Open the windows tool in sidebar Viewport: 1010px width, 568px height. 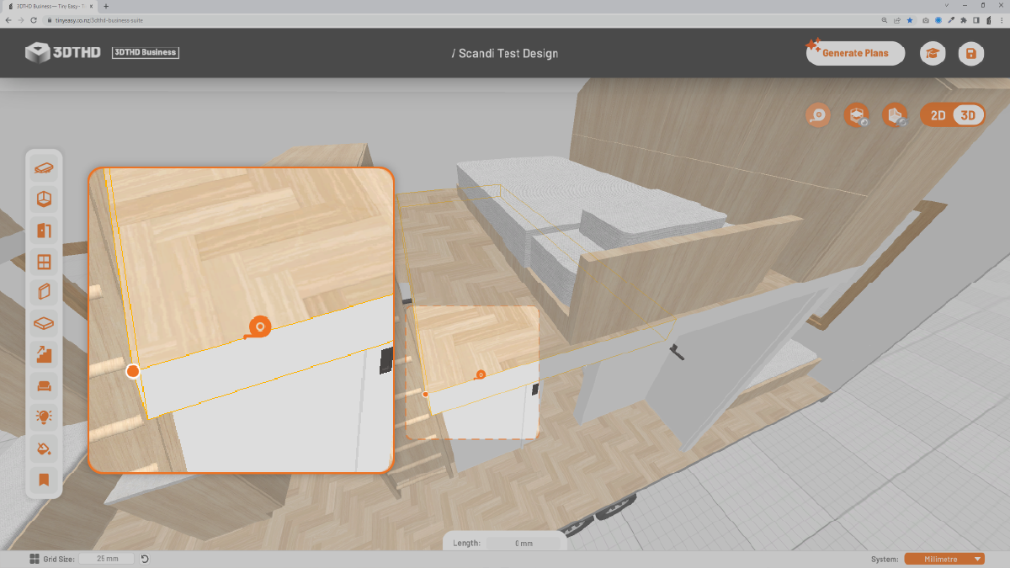coord(44,262)
